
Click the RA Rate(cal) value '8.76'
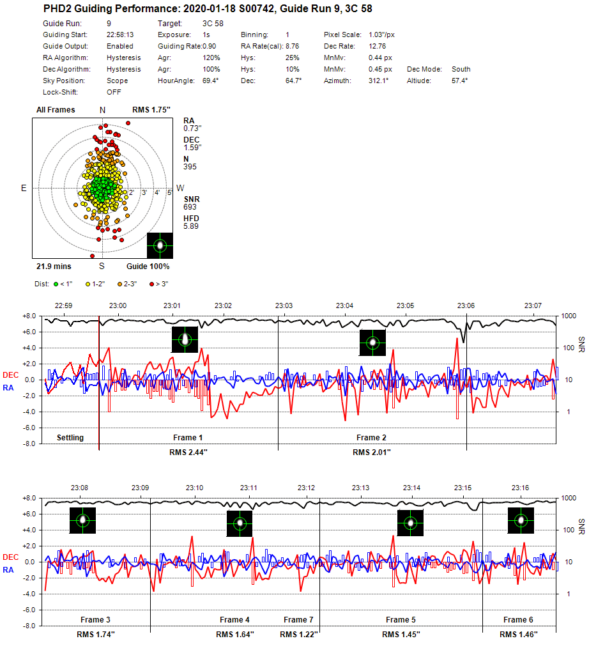pos(293,46)
